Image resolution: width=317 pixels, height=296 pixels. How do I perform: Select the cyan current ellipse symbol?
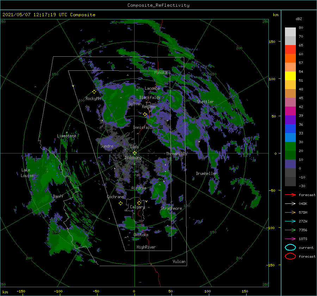[290, 247]
